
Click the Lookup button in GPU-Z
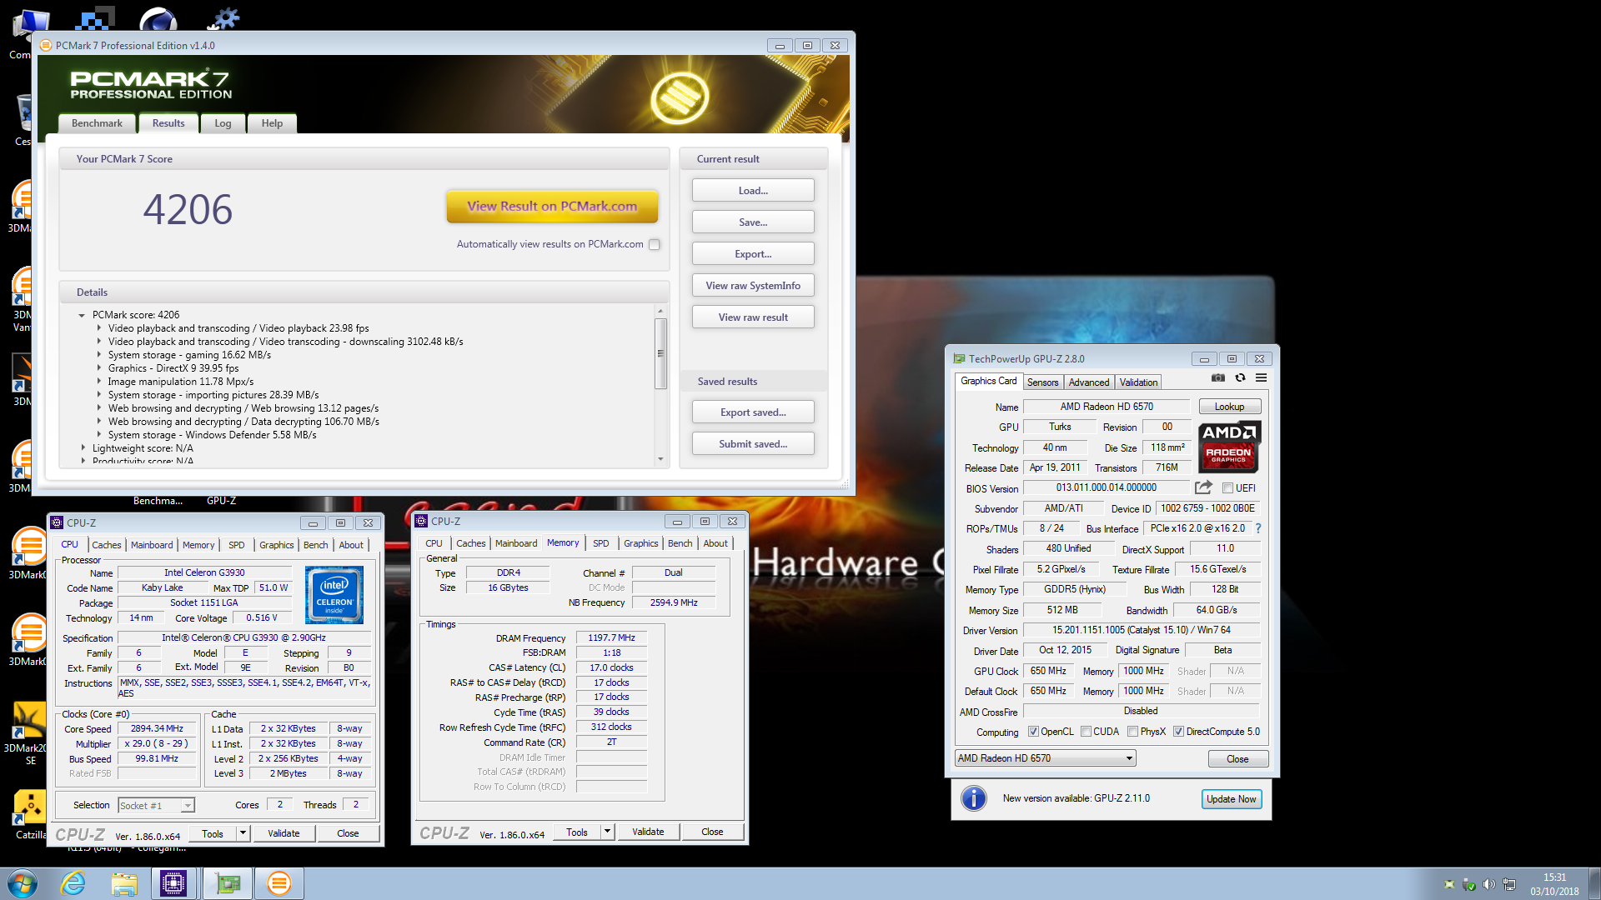1229,407
